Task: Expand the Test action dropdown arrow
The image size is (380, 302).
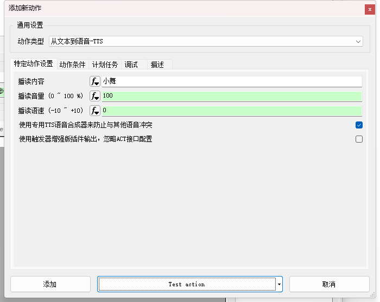Action: (x=279, y=284)
